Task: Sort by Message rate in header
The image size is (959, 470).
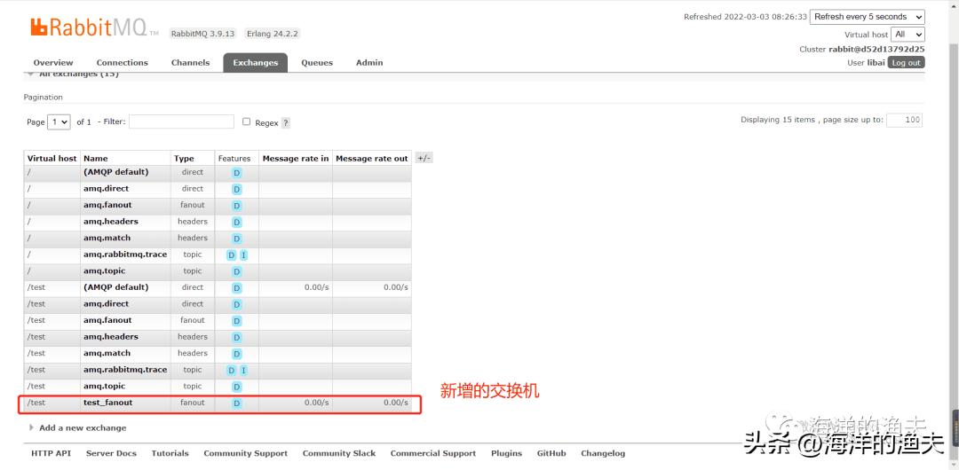Action: coord(296,159)
